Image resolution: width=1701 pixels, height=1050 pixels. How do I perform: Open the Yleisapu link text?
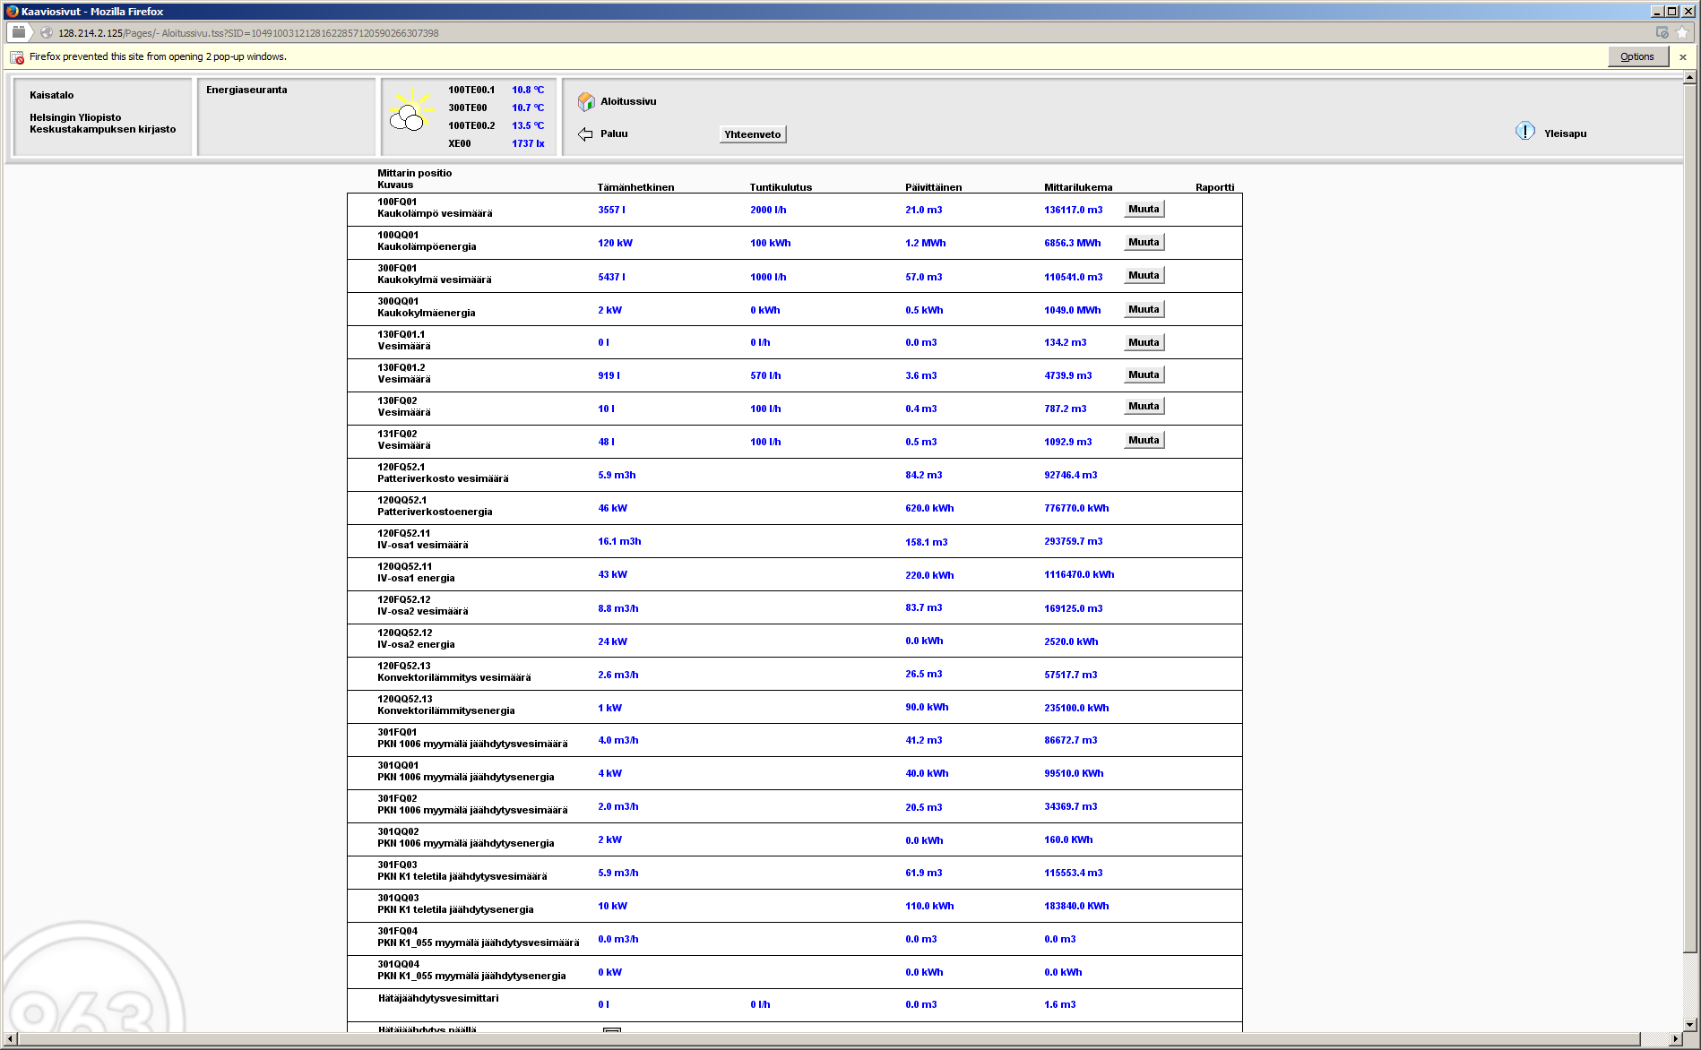pyautogui.click(x=1565, y=133)
